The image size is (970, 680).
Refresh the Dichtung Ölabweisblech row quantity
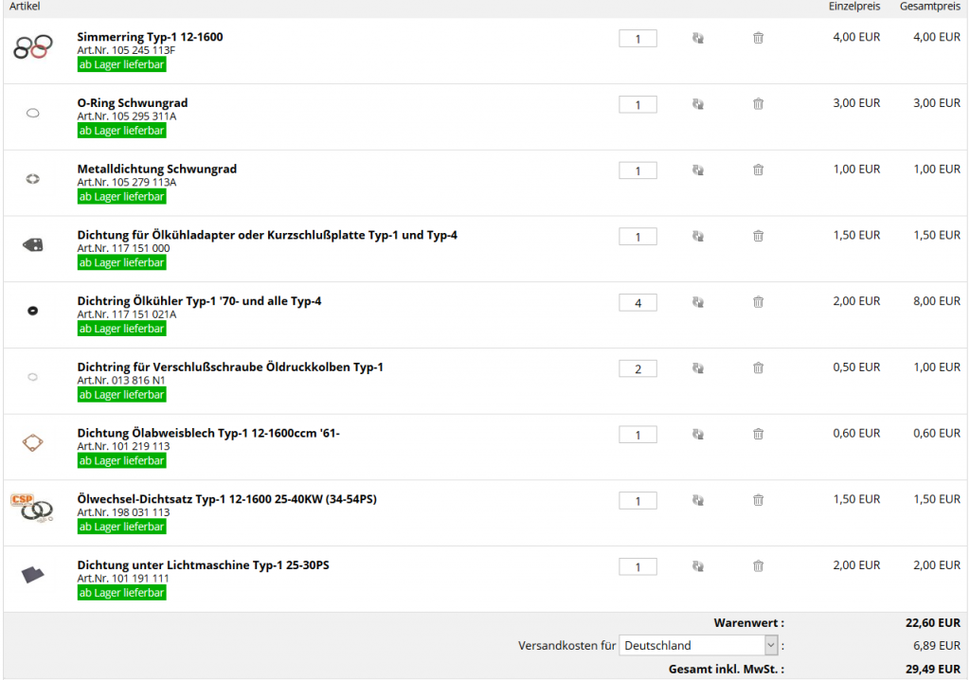click(698, 435)
